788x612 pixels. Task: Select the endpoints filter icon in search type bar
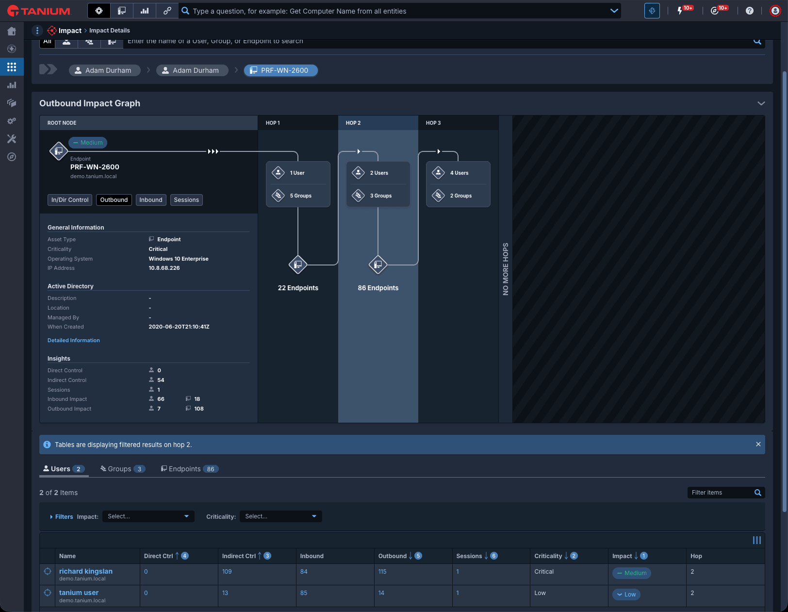point(112,42)
